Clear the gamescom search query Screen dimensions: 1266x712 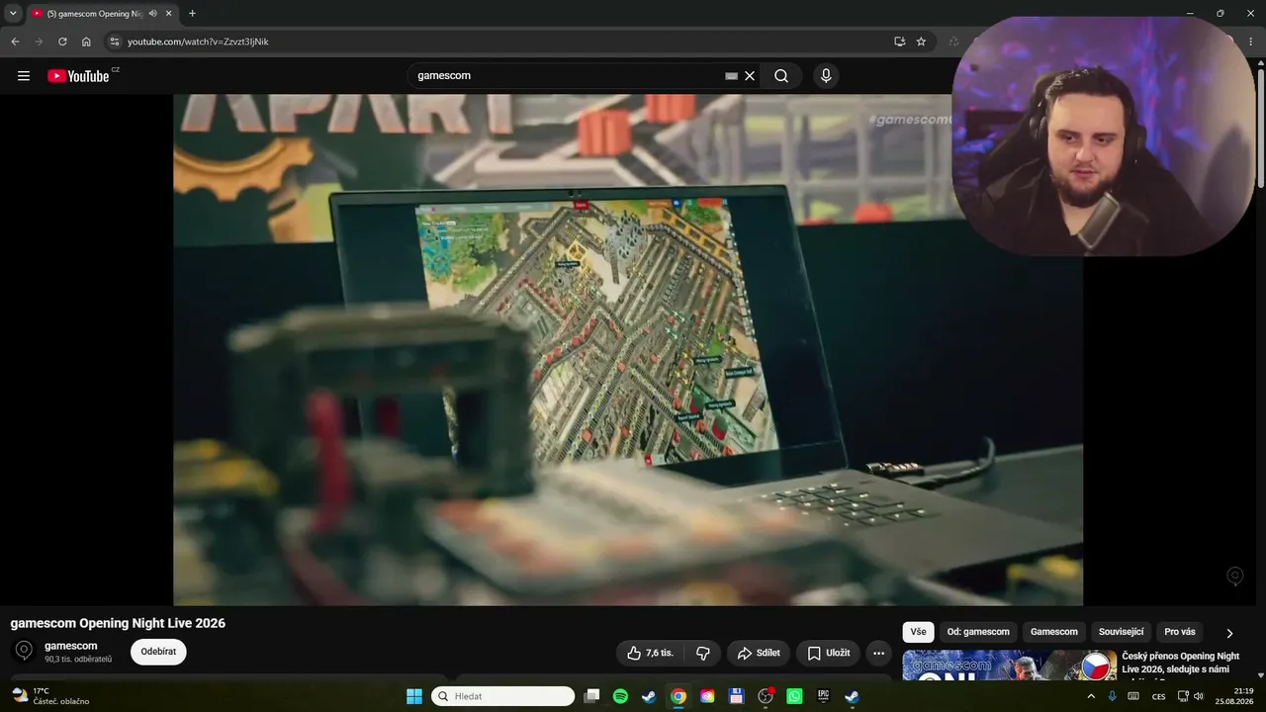pyautogui.click(x=750, y=76)
